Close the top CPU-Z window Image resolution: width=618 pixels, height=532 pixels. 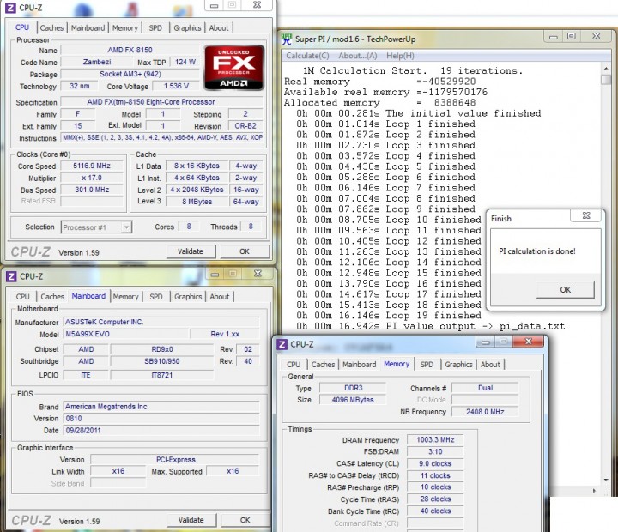tap(257, 5)
